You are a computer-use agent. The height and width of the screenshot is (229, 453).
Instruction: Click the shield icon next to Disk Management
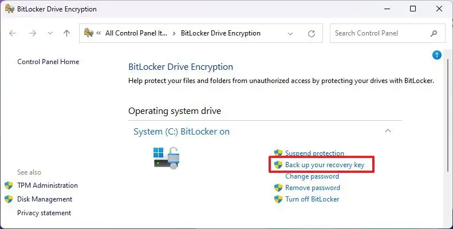coord(9,199)
